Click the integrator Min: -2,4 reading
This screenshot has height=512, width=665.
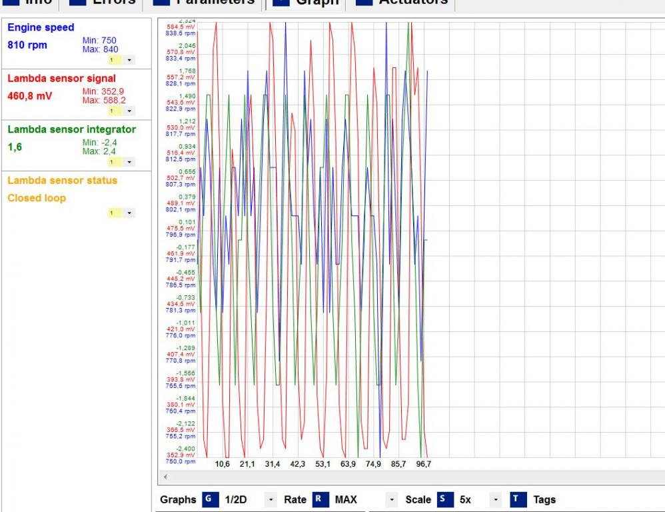pyautogui.click(x=100, y=143)
